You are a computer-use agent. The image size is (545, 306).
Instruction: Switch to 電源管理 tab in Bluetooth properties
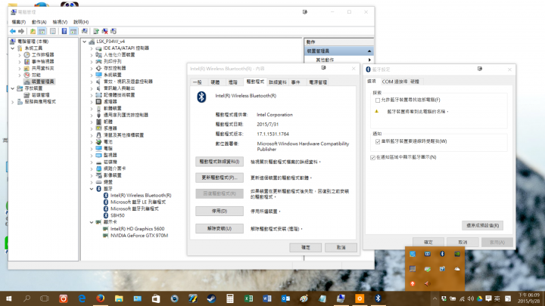pos(318,82)
